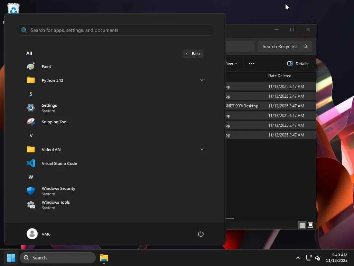Close the Recycle Bin window
This screenshot has height=266, width=354.
click(308, 30)
